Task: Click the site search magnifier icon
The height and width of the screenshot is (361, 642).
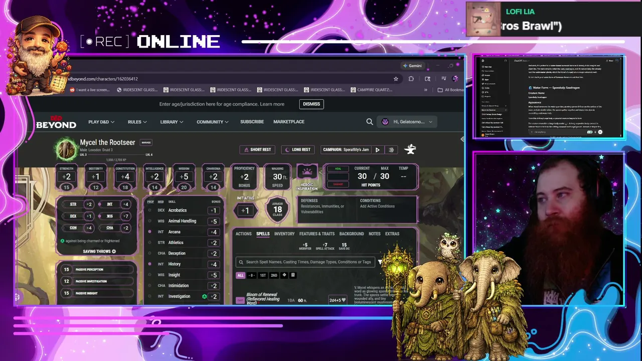Action: pyautogui.click(x=370, y=121)
